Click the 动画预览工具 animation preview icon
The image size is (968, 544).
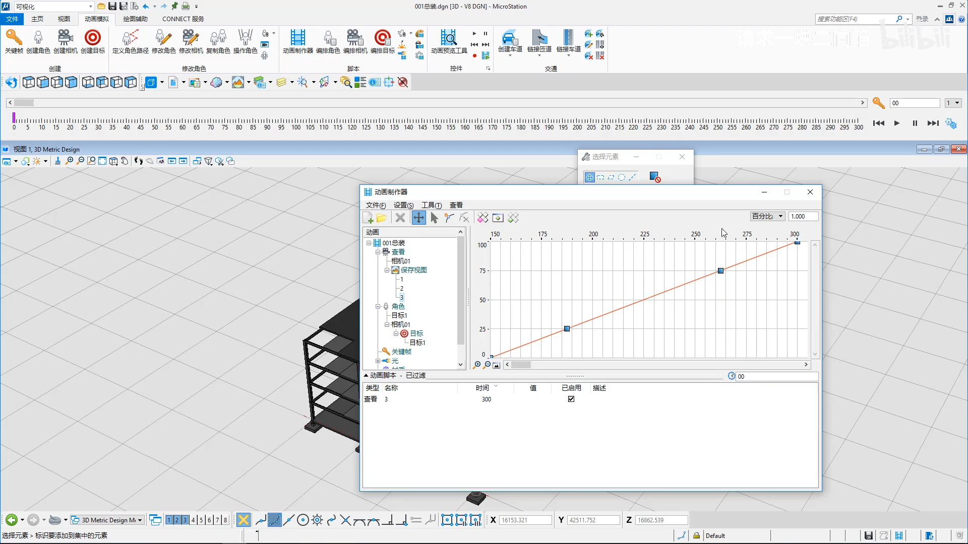[448, 38]
